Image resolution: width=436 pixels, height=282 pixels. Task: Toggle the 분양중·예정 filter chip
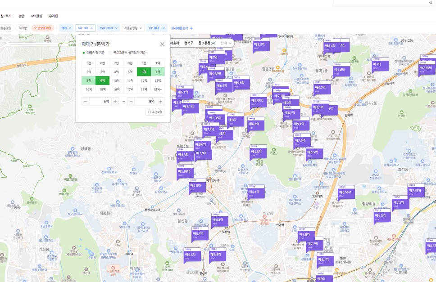[x=43, y=28]
